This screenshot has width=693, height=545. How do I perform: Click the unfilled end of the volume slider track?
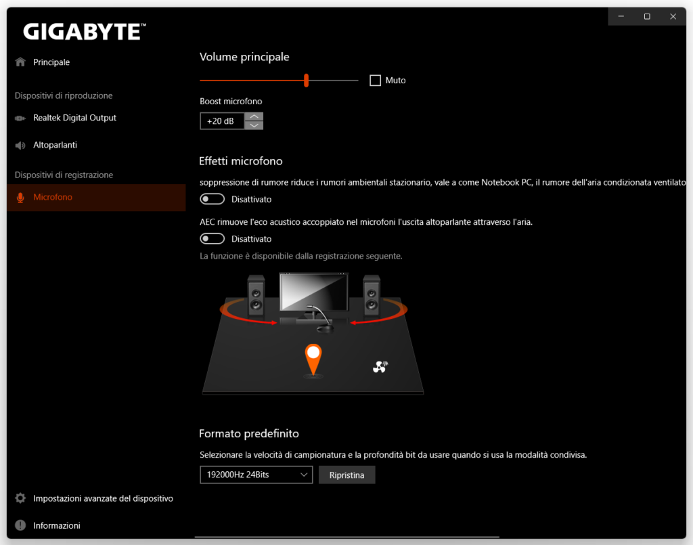click(334, 81)
